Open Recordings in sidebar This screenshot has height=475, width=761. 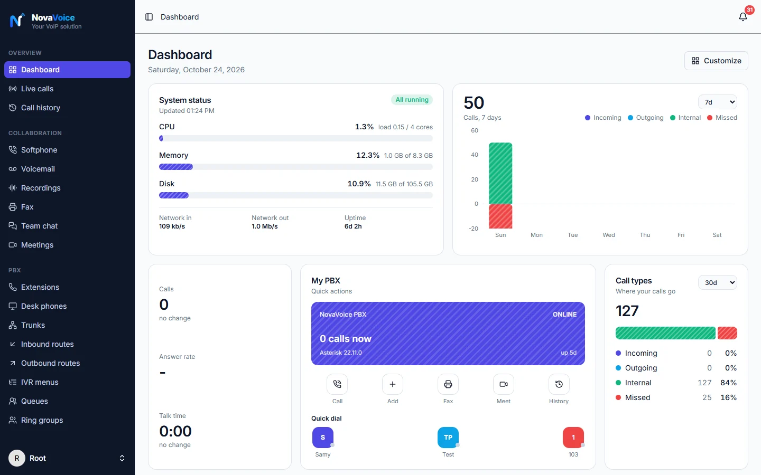(x=67, y=188)
